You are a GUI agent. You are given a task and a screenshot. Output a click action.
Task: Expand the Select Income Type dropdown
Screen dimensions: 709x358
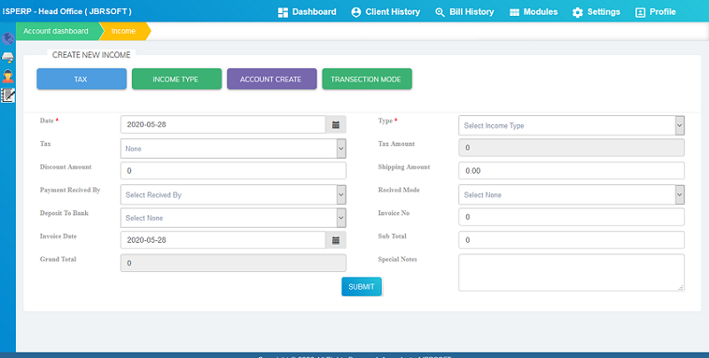pyautogui.click(x=571, y=126)
